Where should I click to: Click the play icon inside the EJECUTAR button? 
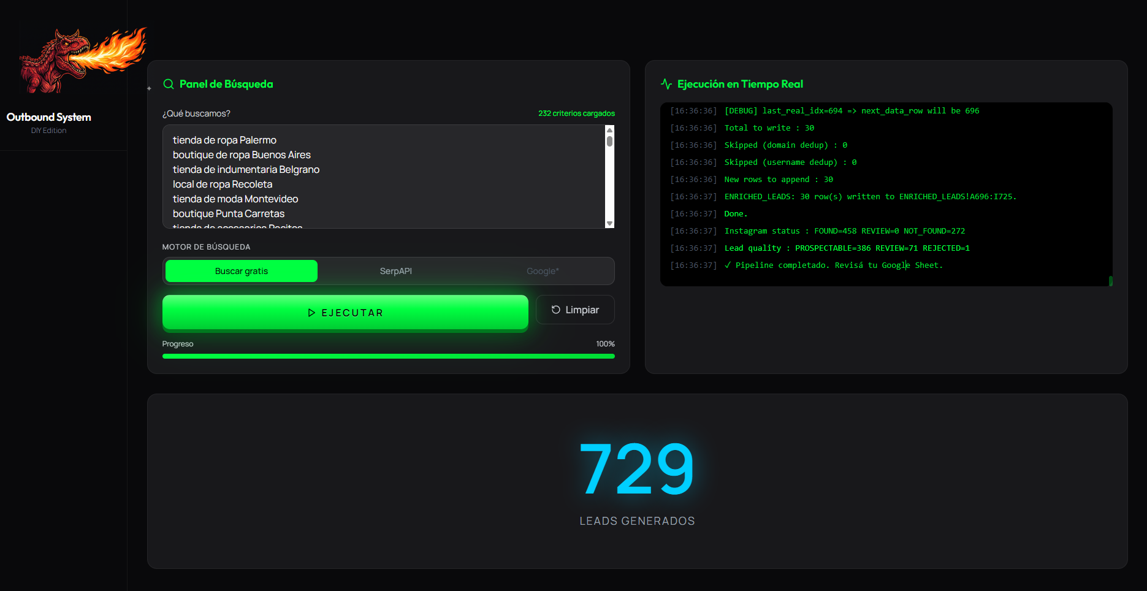pos(311,313)
